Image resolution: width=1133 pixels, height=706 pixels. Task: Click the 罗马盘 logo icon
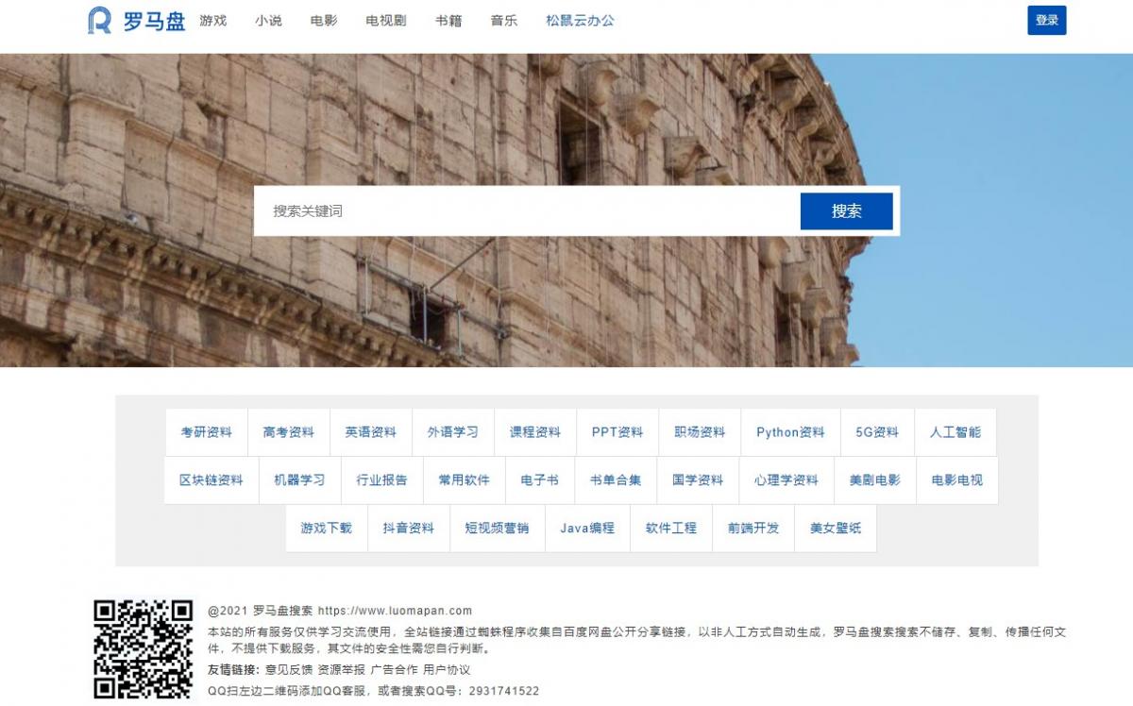pos(99,21)
